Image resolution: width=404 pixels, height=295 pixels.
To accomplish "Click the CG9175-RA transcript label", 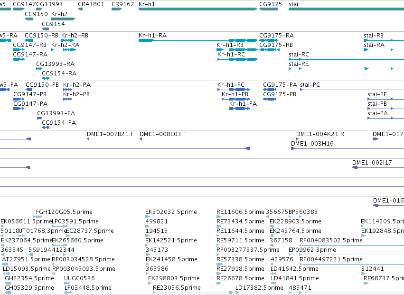I will coord(276,35).
